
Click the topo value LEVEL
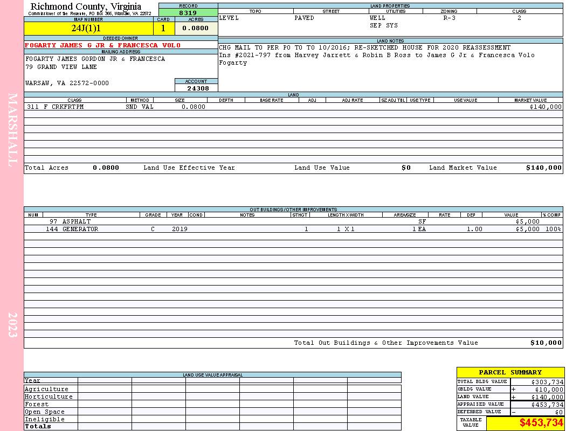[x=229, y=18]
